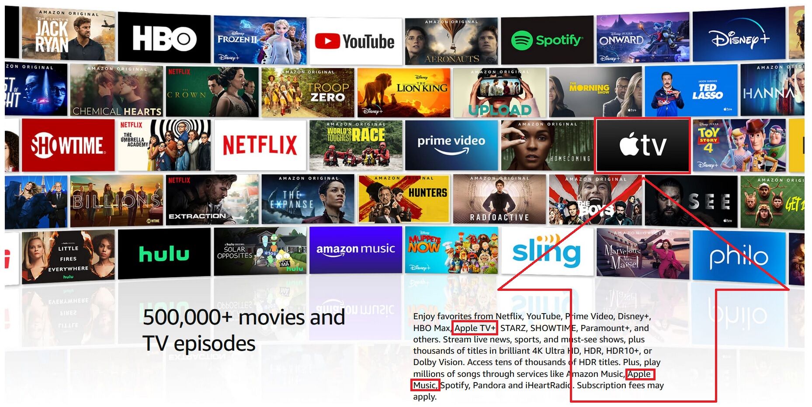
Task: Click the Toy Story 4 thumbnail
Action: click(739, 145)
